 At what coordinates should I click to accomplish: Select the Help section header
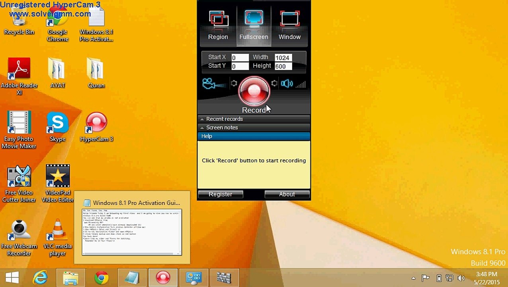pyautogui.click(x=254, y=136)
